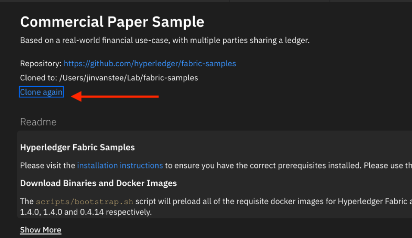
Task: Click the Commercial Paper Sample title
Action: 112,22
